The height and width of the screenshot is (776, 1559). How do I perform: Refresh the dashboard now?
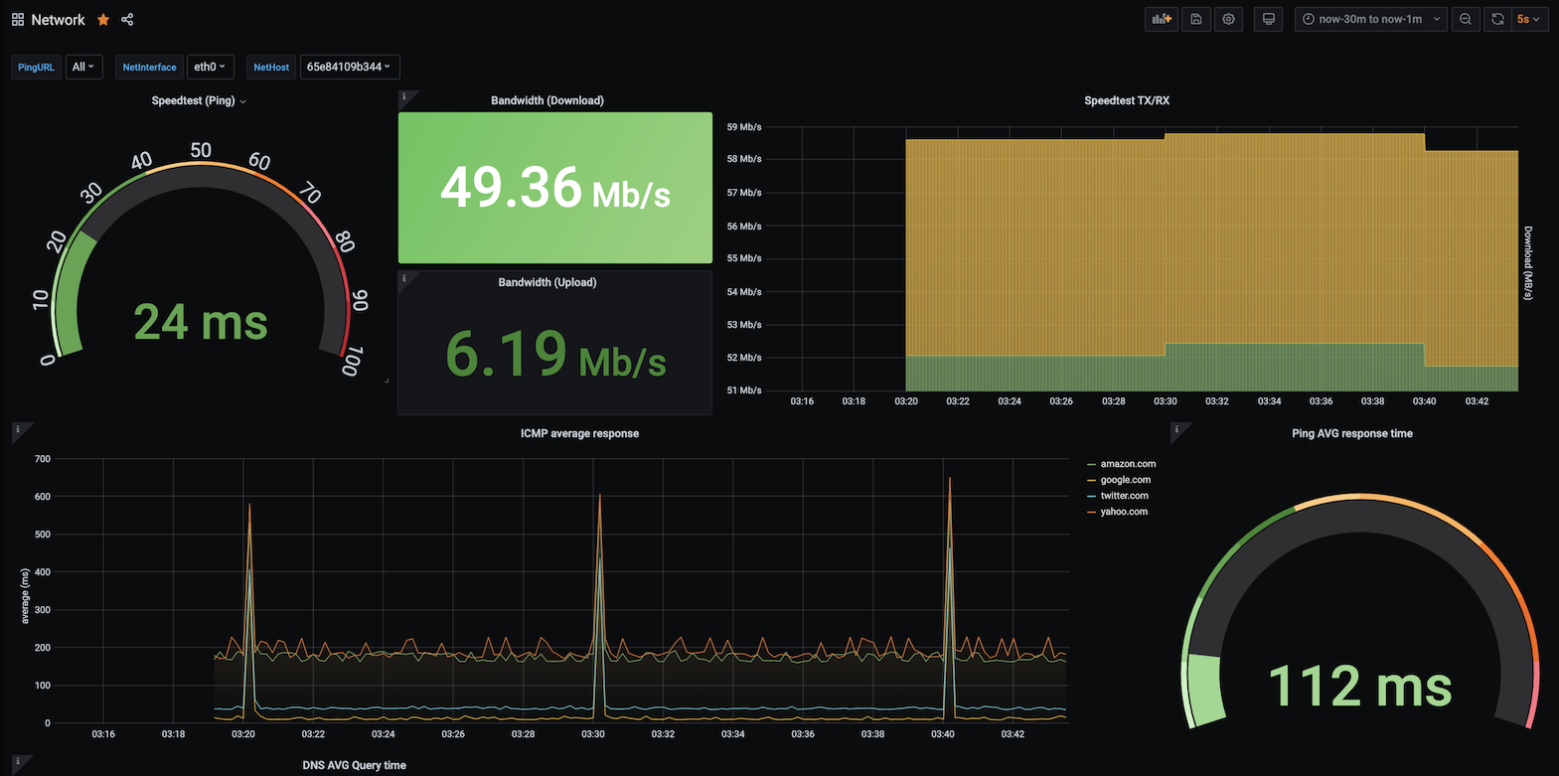pos(1497,19)
